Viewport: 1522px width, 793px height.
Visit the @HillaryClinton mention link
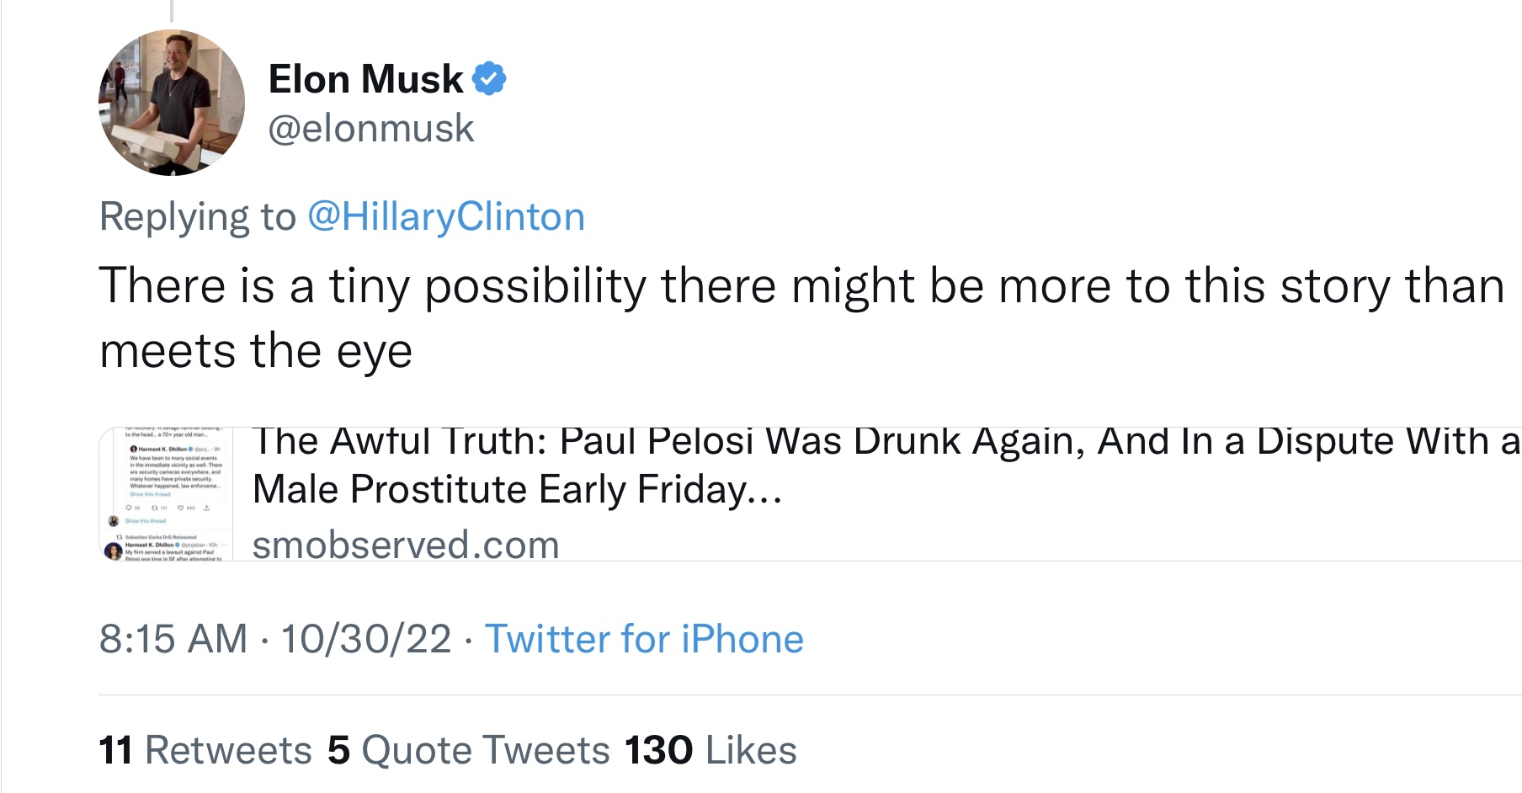[x=446, y=216]
